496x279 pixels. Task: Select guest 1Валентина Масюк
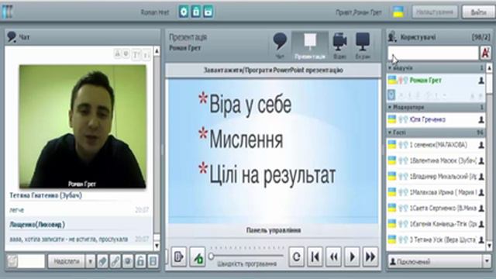[436, 160]
